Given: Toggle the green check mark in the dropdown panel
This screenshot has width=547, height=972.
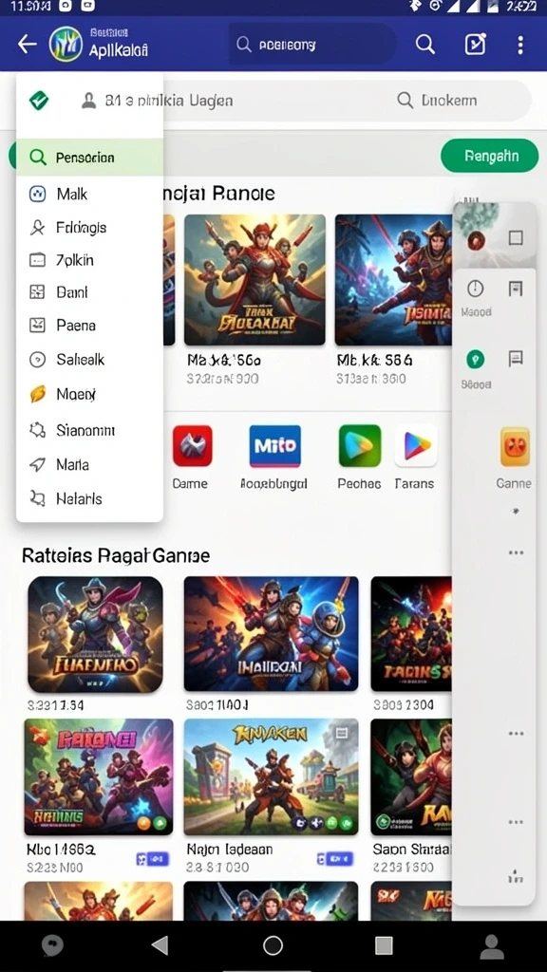Looking at the screenshot, I should (39, 100).
